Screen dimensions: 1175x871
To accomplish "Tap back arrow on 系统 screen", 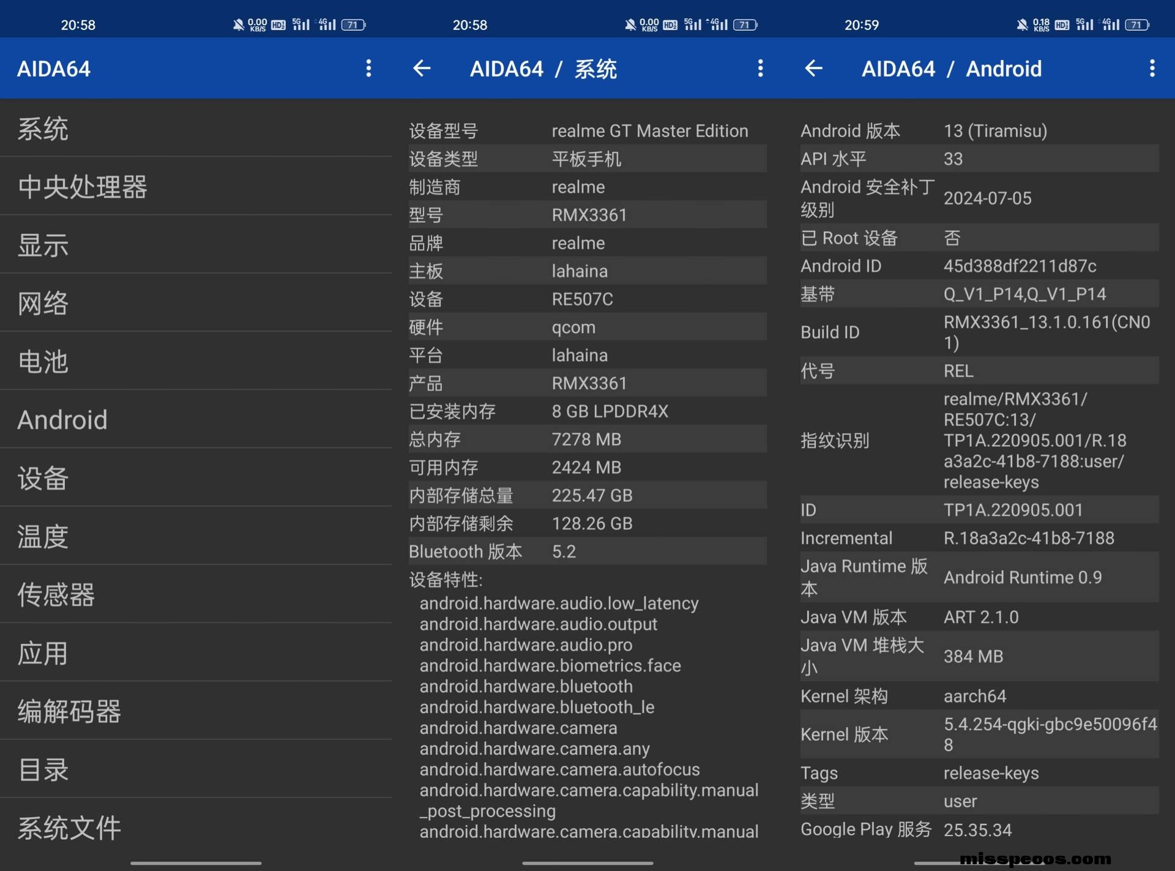I will [x=422, y=68].
